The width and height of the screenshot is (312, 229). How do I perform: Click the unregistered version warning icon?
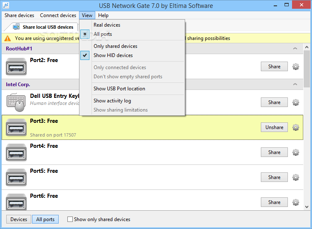(x=7, y=38)
